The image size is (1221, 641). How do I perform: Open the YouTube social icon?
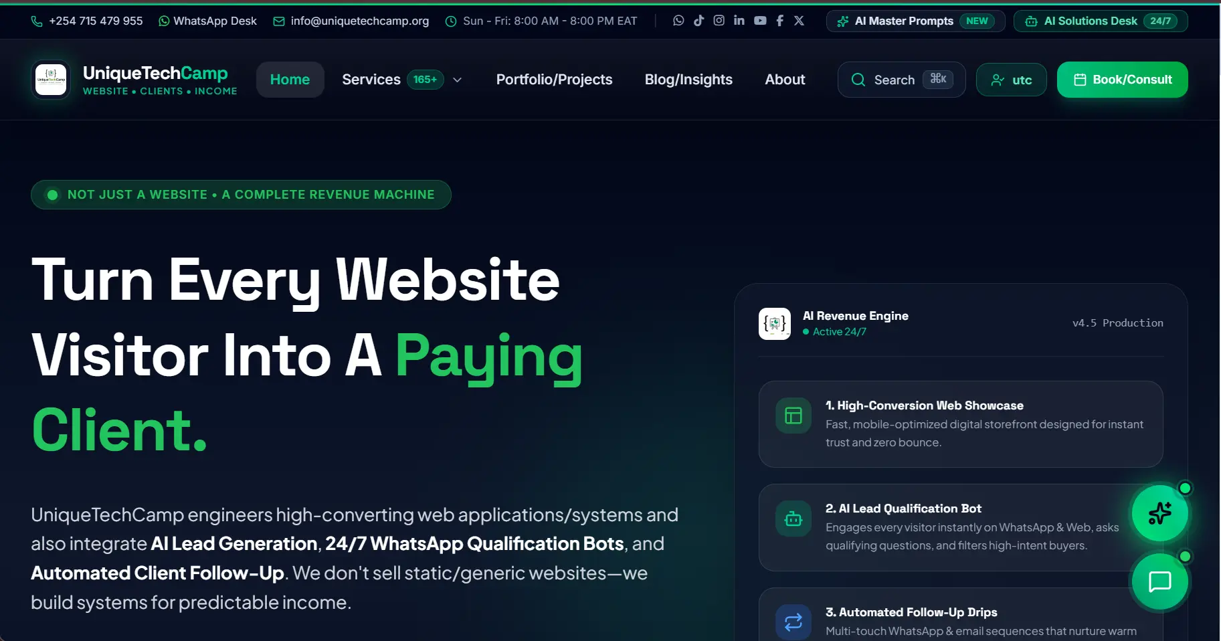coord(760,21)
